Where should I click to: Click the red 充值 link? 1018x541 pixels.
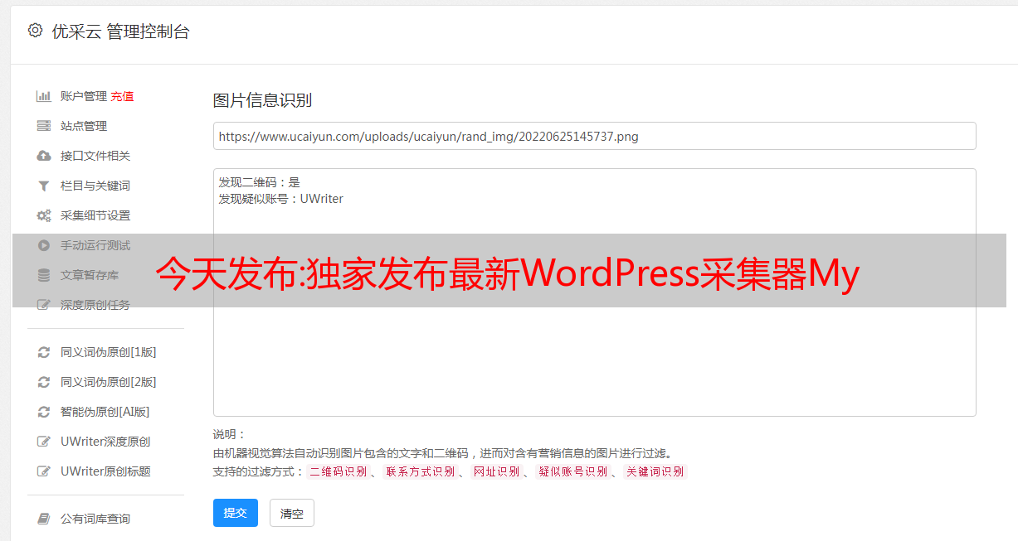[x=122, y=96]
